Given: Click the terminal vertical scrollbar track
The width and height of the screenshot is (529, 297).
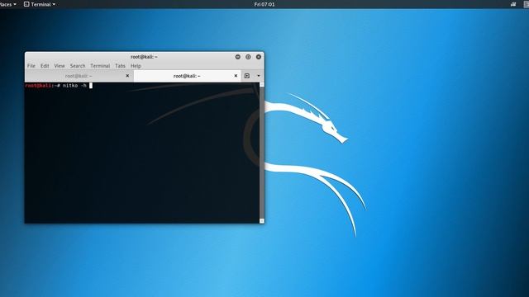Looking at the screenshot, I should click(x=262, y=153).
